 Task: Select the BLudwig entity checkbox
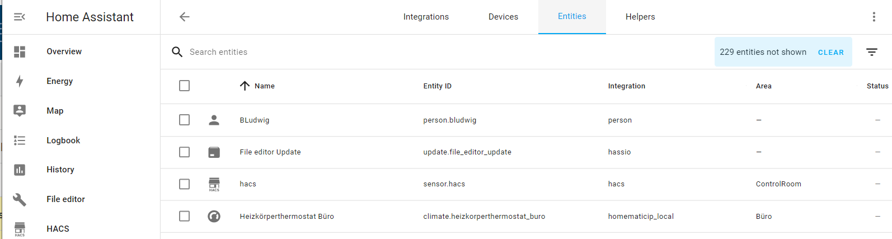[x=184, y=120]
